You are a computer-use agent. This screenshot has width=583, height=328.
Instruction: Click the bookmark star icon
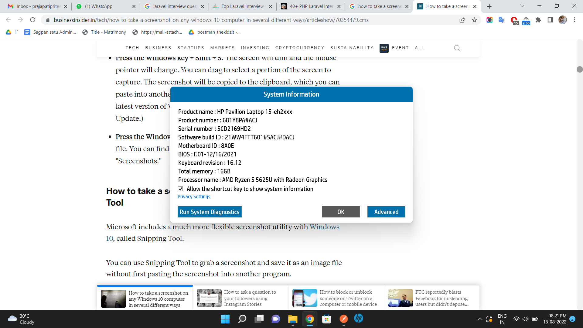point(475,20)
